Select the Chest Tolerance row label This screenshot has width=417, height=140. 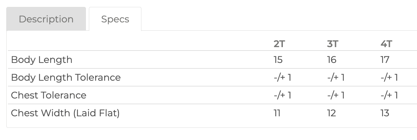click(49, 95)
